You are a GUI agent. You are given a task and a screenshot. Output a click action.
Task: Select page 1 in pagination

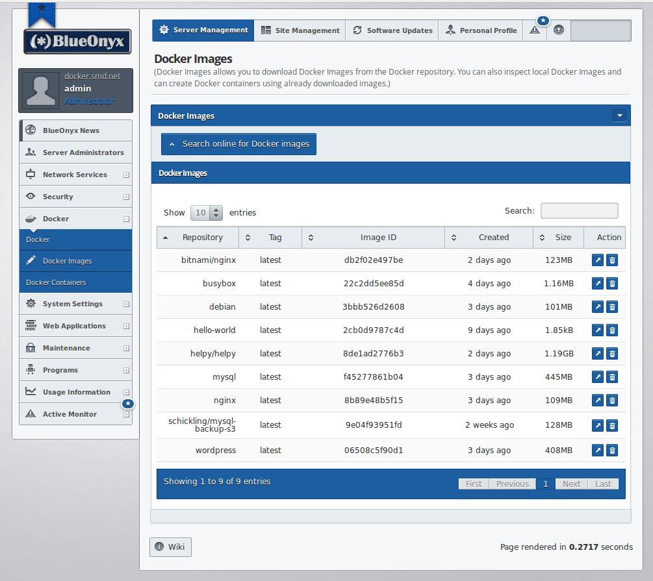546,484
